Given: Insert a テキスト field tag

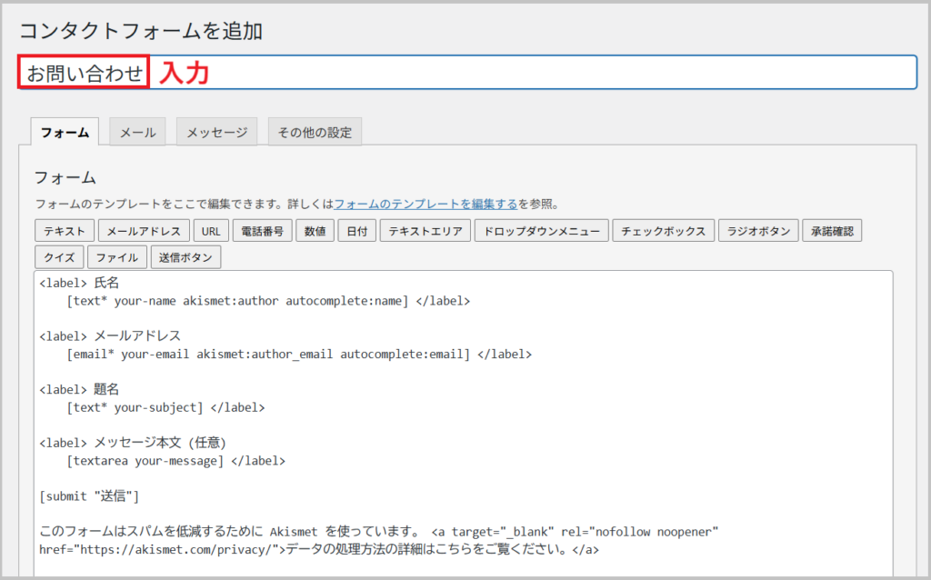Looking at the screenshot, I should pyautogui.click(x=64, y=231).
